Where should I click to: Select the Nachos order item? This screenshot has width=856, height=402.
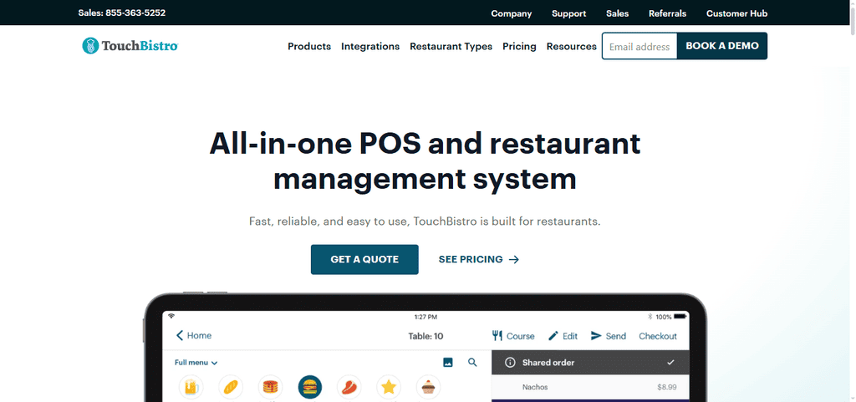pos(535,387)
